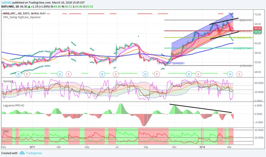
Task: Click the O:64.86 open value
Action: [56, 7]
